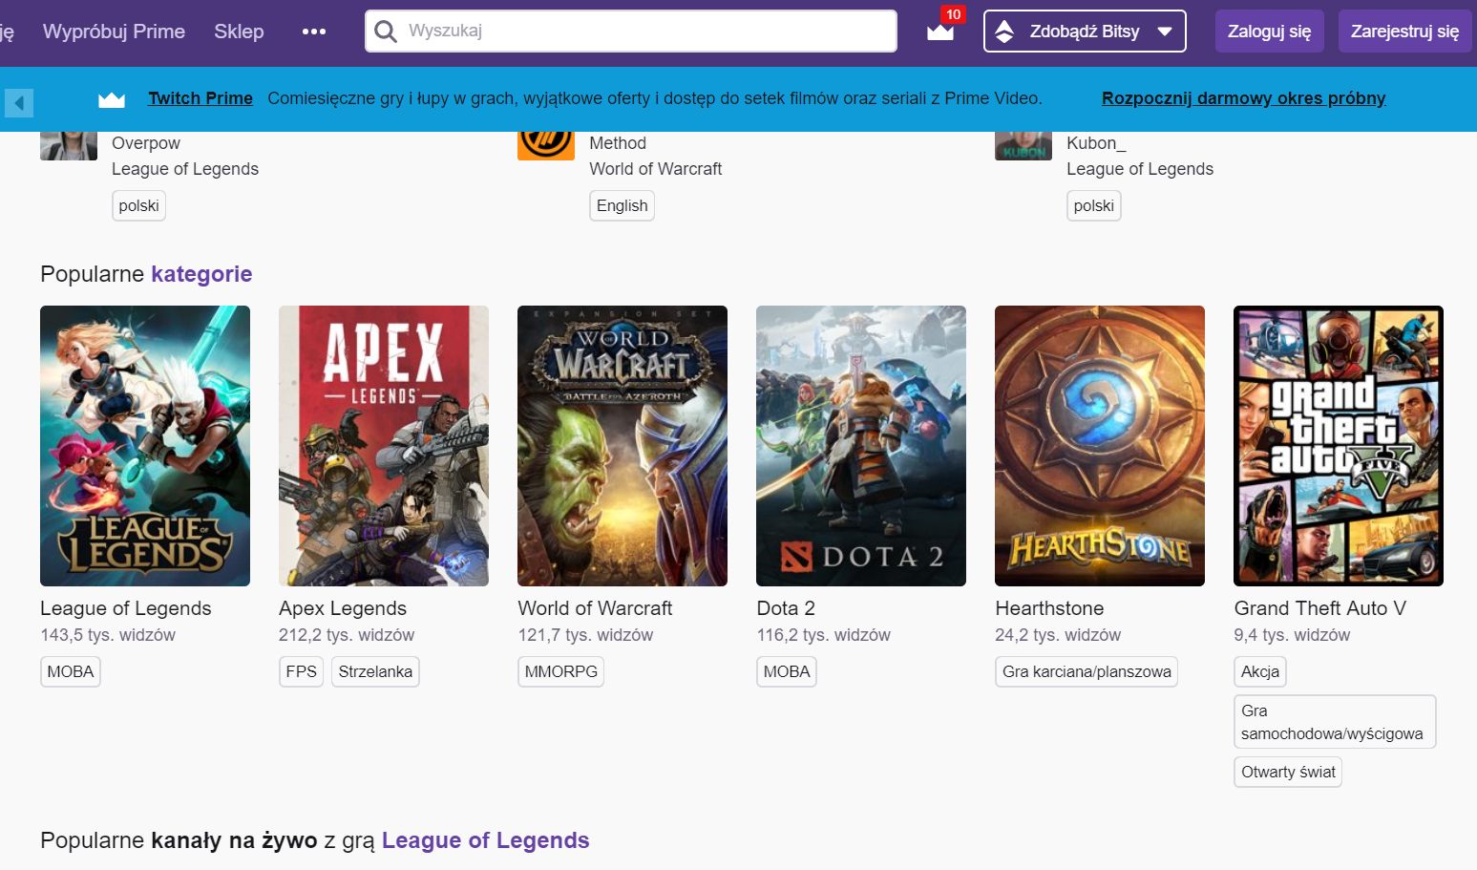Open the Kubon_ channel name
The height and width of the screenshot is (870, 1477).
[1096, 143]
